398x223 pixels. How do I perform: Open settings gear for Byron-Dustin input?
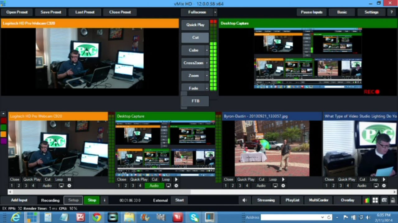coord(283,186)
